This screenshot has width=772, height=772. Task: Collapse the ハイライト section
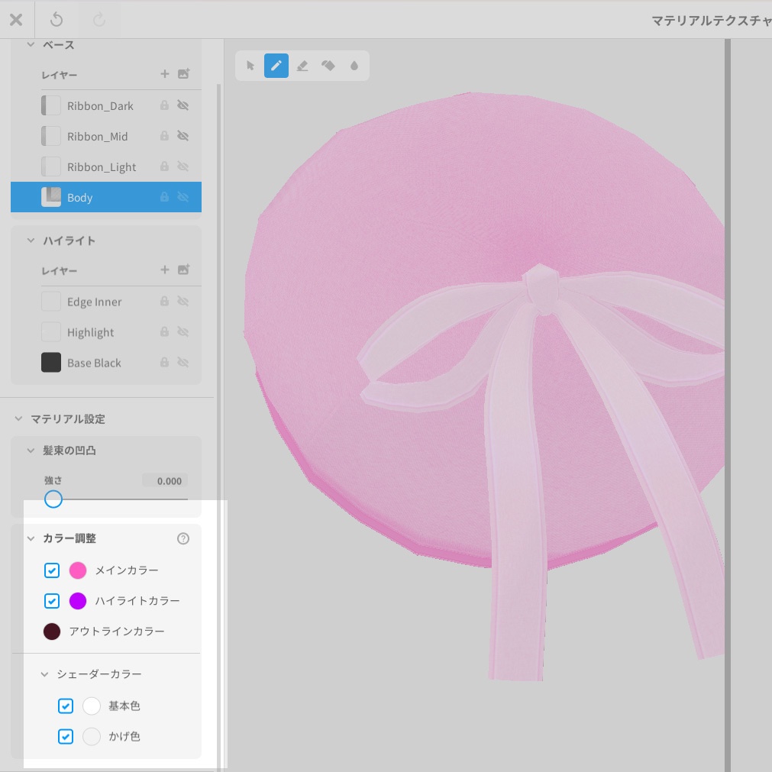coord(31,240)
